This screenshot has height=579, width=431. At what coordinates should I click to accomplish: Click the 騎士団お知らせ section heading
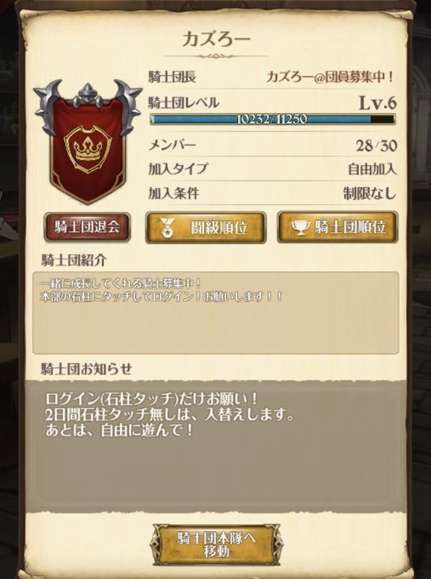86,369
